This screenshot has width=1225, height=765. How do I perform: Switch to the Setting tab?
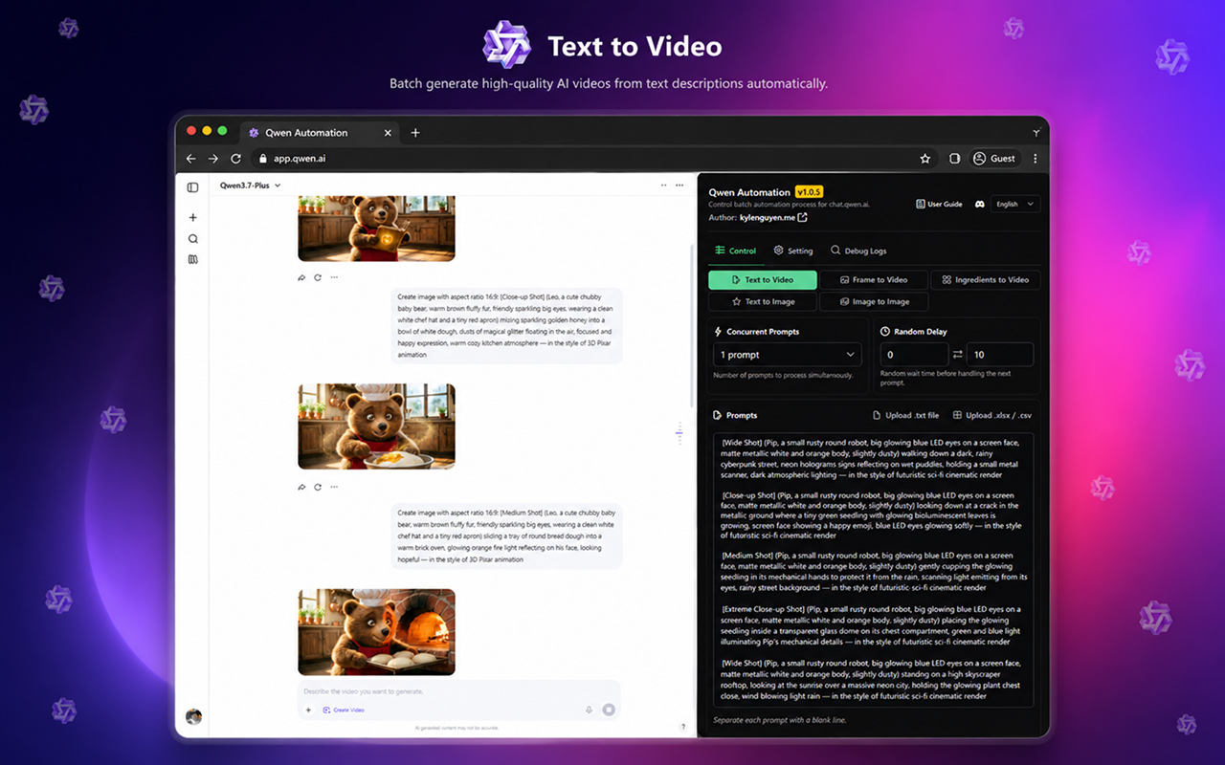pos(793,251)
